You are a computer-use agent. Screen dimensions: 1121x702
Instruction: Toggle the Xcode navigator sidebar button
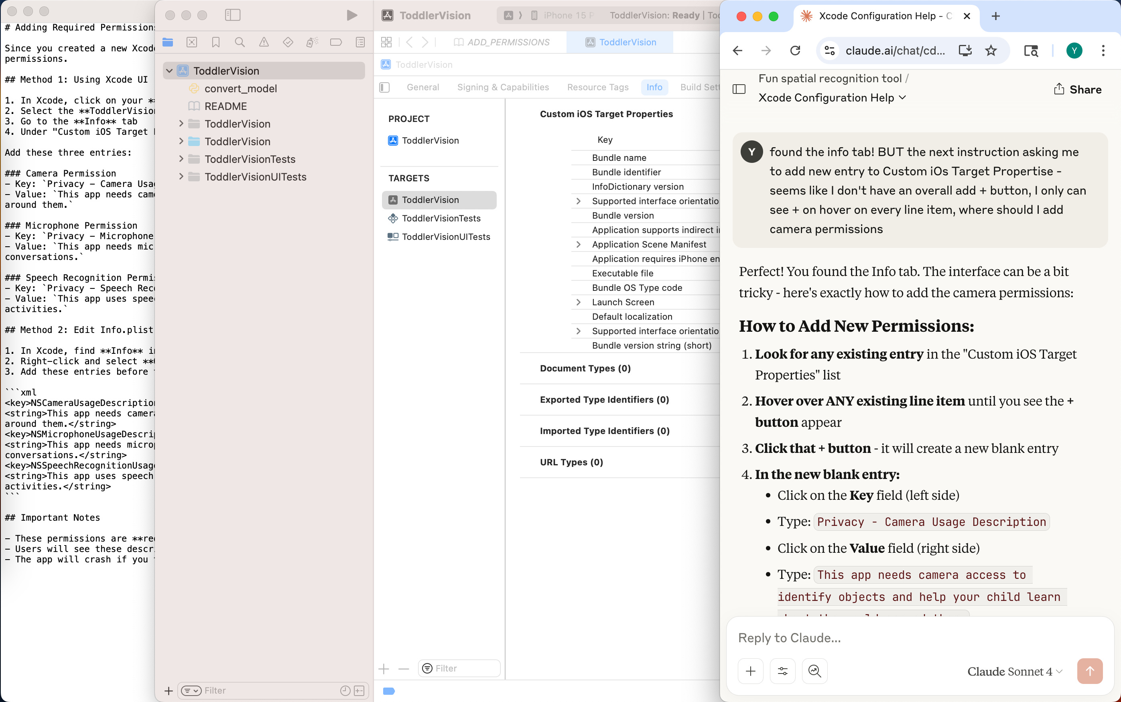tap(232, 15)
